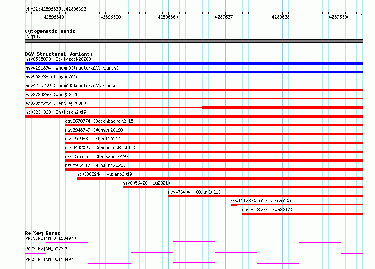Click the red bar under nsv4279799
The width and height of the screenshot is (375, 269).
pyautogui.click(x=194, y=90)
